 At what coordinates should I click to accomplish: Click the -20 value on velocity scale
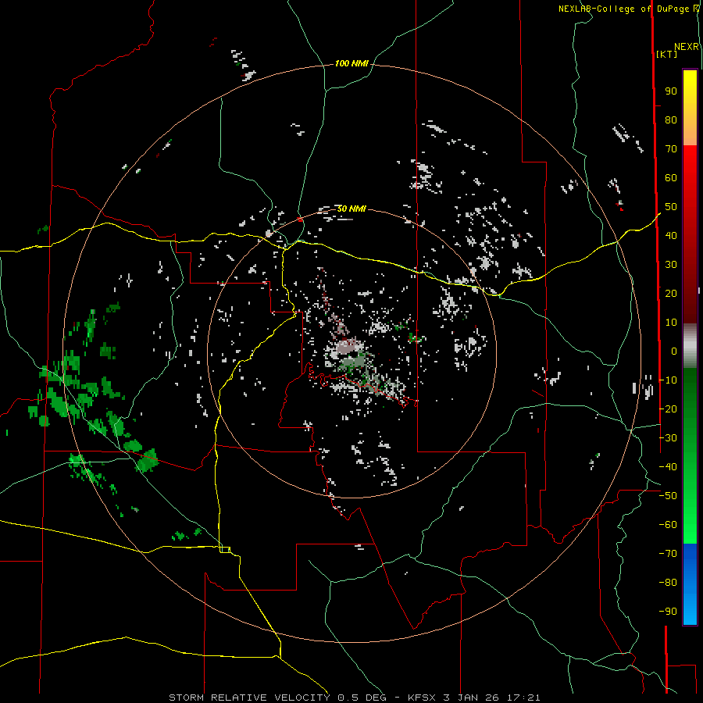[x=668, y=409]
